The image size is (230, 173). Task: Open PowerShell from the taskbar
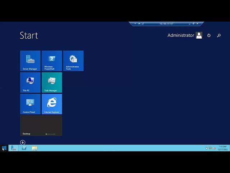pos(24,148)
